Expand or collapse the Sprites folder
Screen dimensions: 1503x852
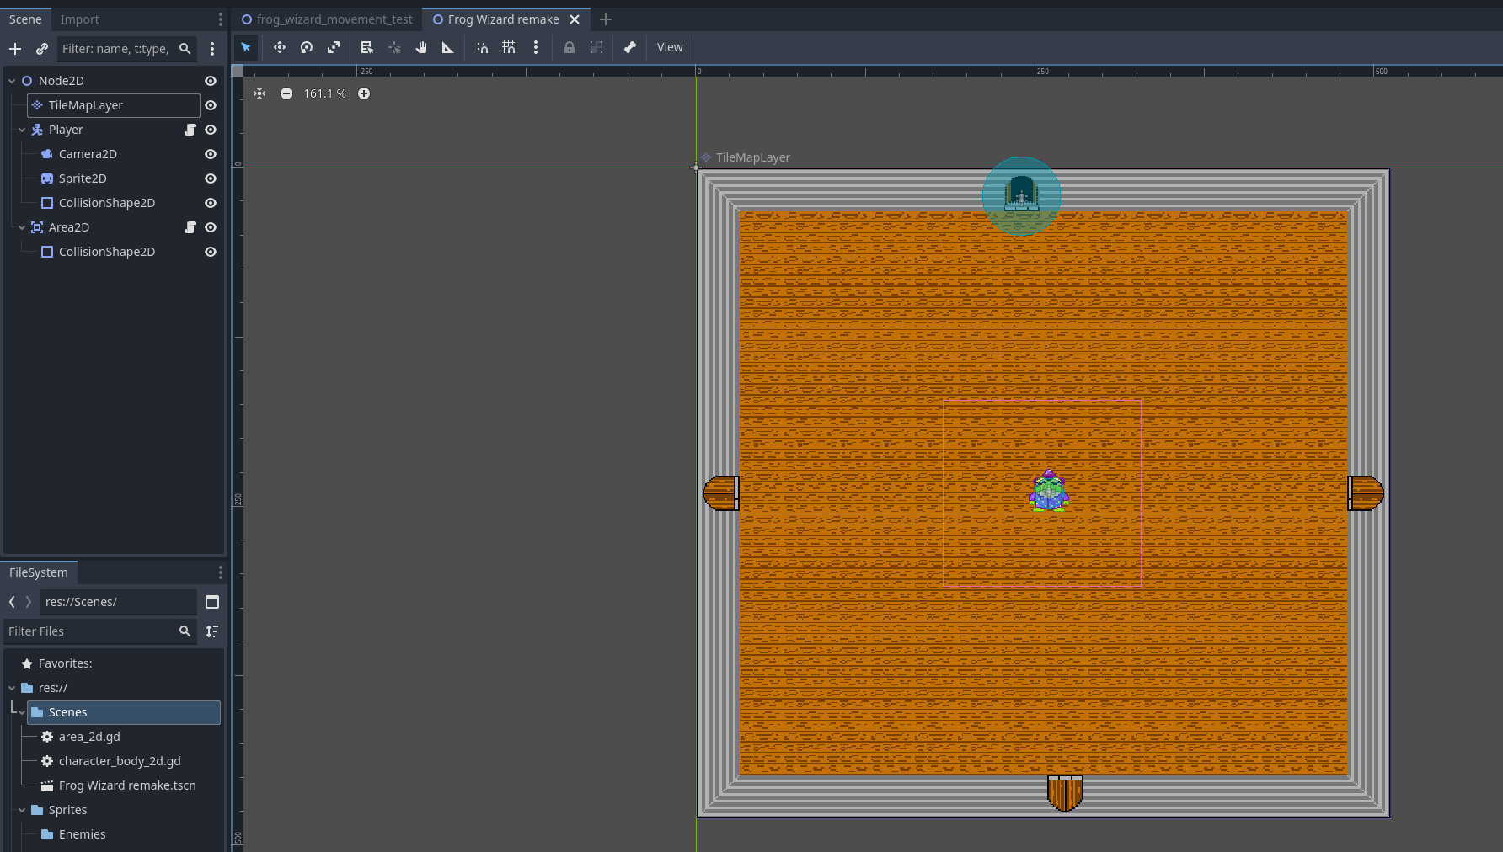(x=22, y=810)
